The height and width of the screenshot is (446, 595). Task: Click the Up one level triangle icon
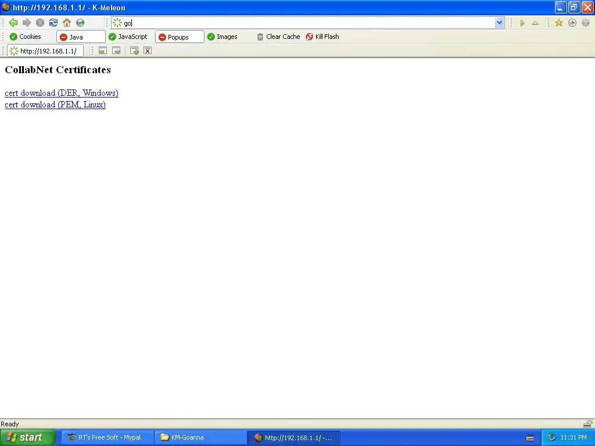coord(535,23)
